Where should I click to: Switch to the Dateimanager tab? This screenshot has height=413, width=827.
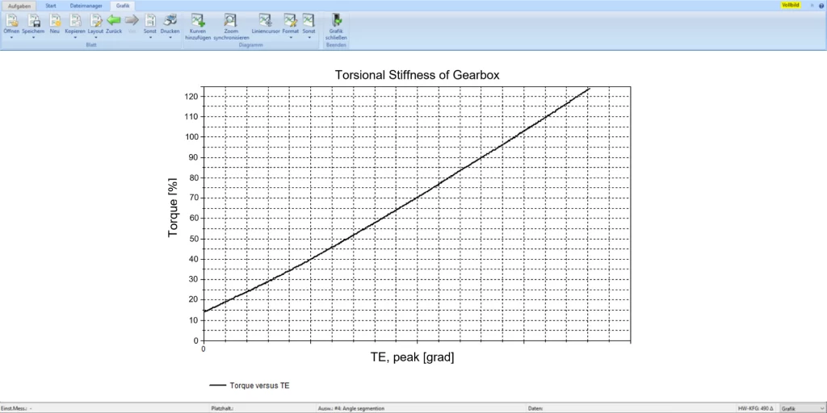(86, 6)
